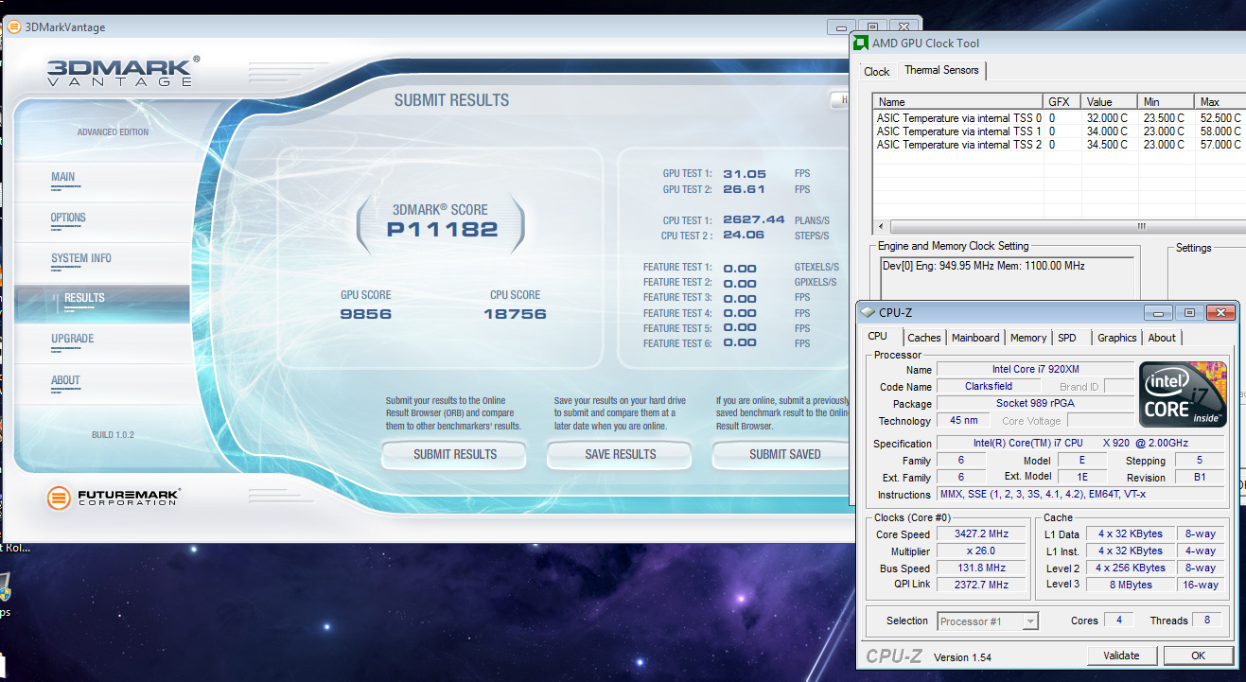
Task: Open the Caches tab in CPU-Z
Action: click(x=924, y=338)
